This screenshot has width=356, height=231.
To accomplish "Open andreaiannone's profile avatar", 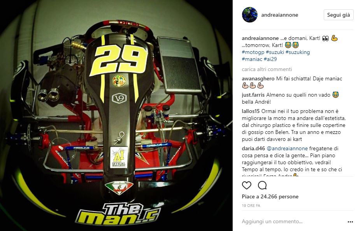I will 250,15.
